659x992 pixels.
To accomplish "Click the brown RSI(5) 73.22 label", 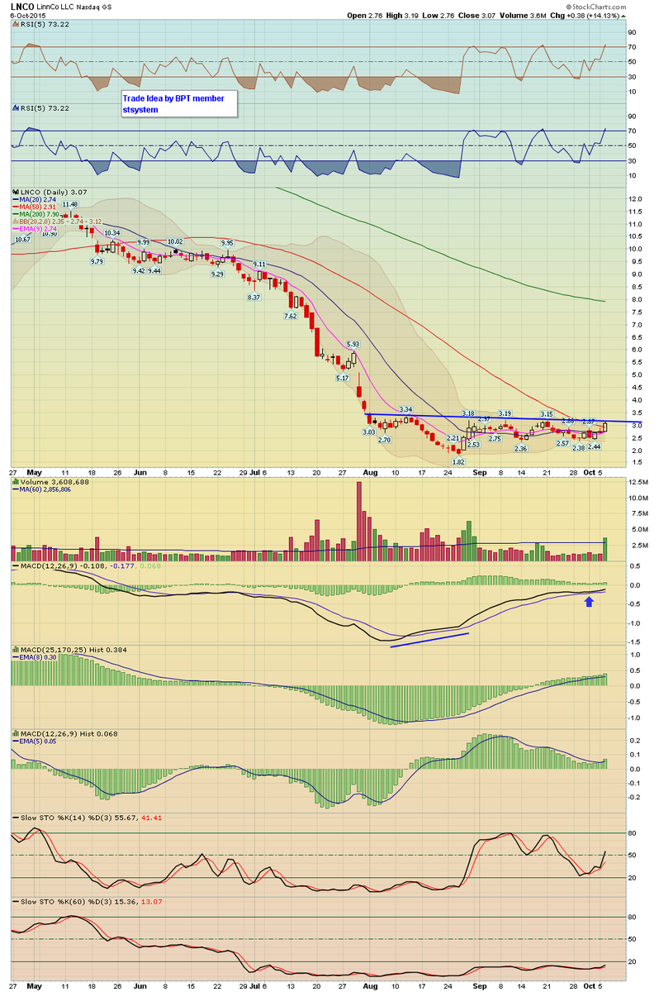I will point(41,26).
